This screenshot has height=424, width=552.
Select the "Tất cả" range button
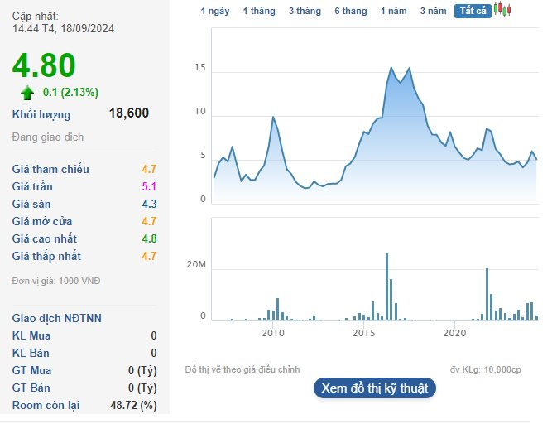(473, 11)
